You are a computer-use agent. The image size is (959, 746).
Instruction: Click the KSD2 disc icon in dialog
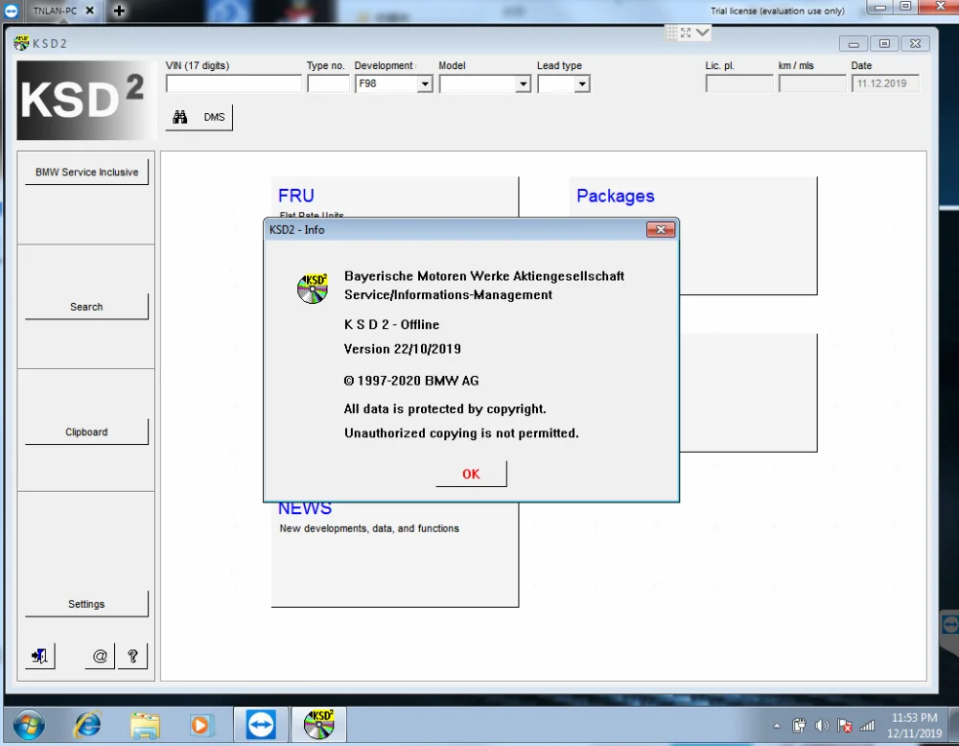click(x=313, y=289)
